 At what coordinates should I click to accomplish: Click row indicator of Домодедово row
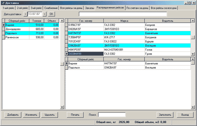(4, 29)
